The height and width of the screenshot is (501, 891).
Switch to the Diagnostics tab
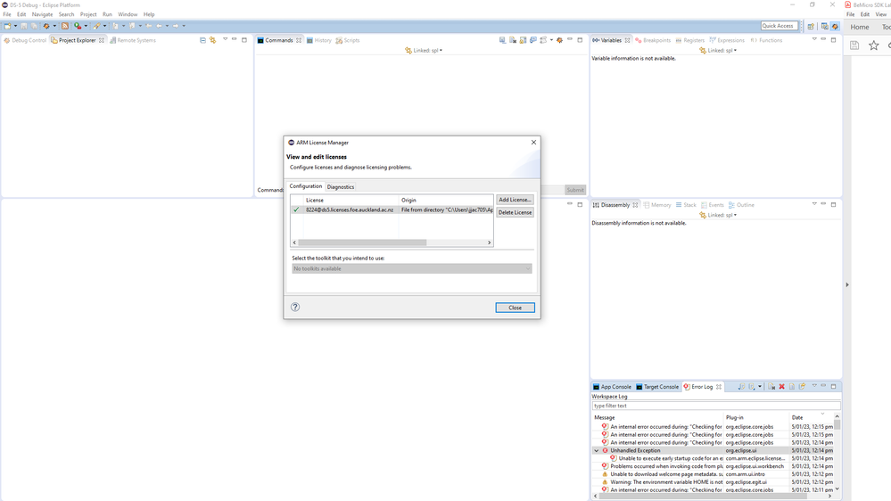[x=341, y=187]
